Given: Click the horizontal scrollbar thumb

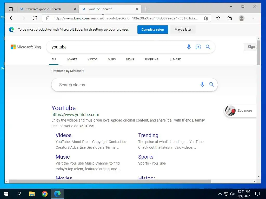Looking at the screenshot, I should (x=110, y=181).
